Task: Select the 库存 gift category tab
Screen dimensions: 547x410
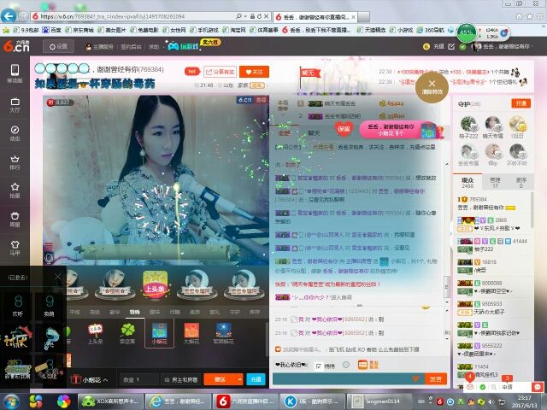Action: tap(255, 312)
